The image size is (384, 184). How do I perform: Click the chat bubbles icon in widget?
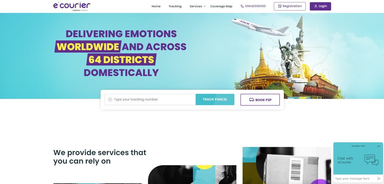click(371, 160)
